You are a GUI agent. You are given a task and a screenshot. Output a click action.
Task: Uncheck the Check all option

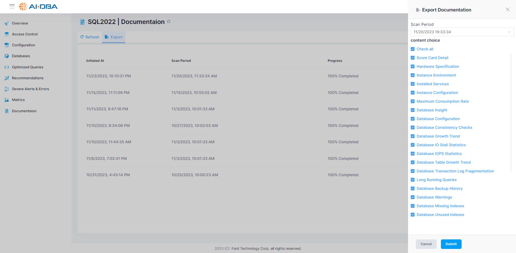413,49
